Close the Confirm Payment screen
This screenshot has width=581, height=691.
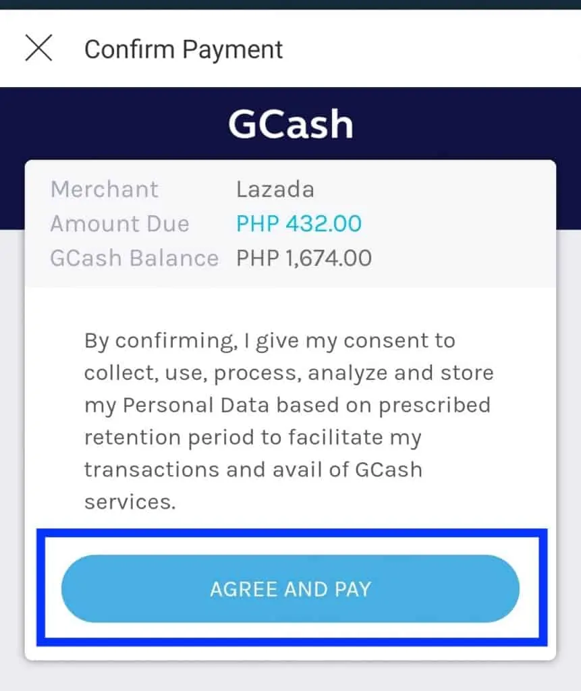(x=38, y=49)
